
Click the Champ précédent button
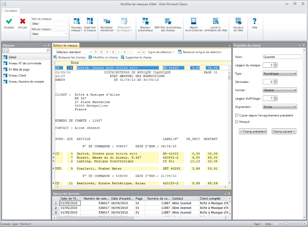(253, 131)
